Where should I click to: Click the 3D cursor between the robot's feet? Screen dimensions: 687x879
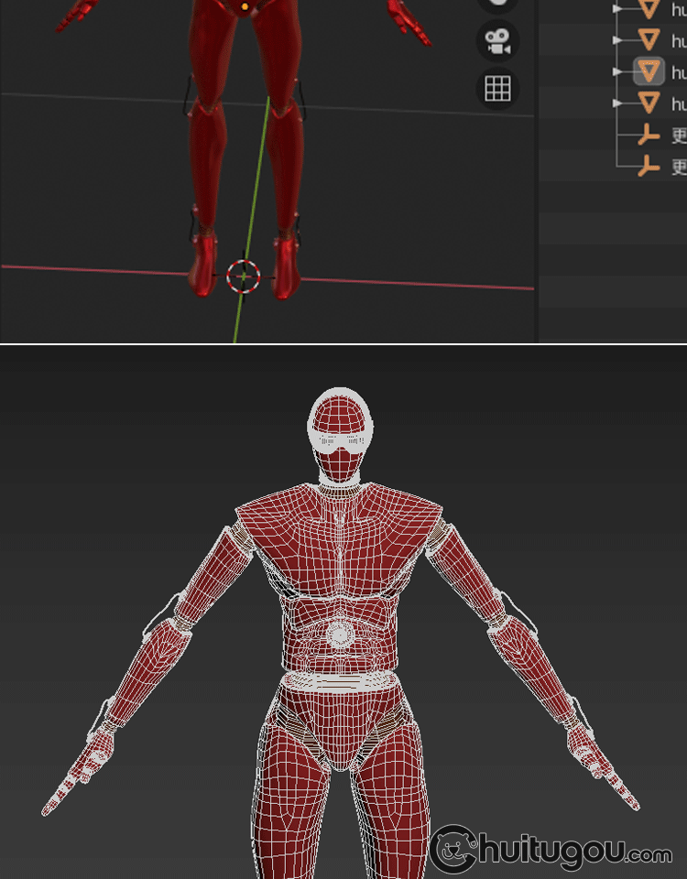[x=244, y=275]
